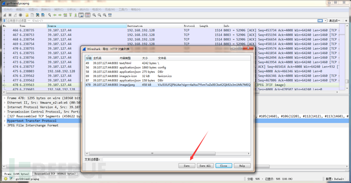
Task: Open the 文件(F) menu
Action: (8, 9)
